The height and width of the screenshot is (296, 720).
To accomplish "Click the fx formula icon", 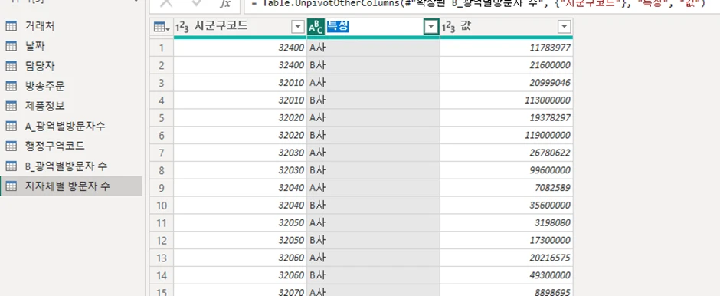I will (x=225, y=4).
